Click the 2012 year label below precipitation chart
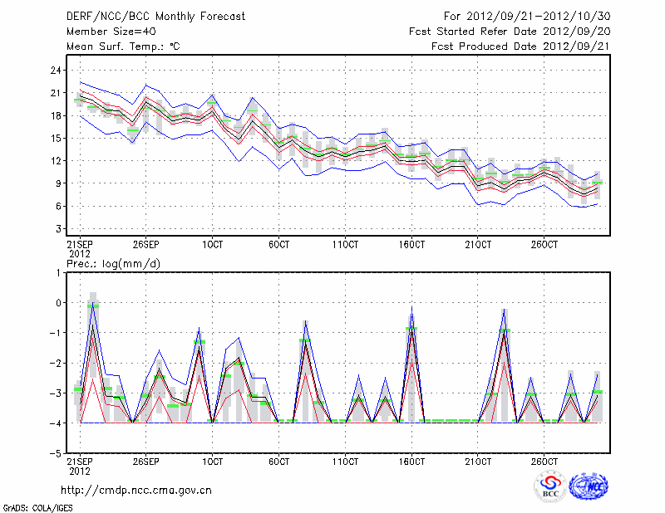The width and height of the screenshot is (665, 513). (x=78, y=471)
